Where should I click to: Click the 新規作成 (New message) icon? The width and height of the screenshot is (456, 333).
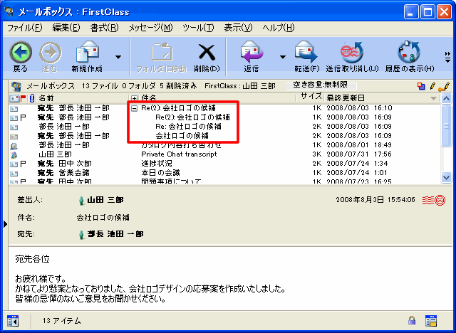point(87,52)
